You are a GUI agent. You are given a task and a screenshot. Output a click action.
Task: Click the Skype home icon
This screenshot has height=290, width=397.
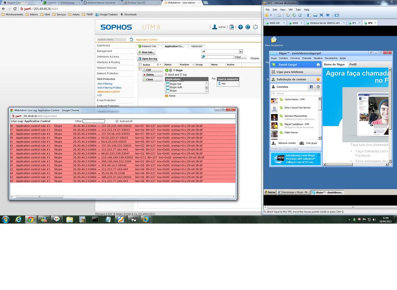pos(318,65)
